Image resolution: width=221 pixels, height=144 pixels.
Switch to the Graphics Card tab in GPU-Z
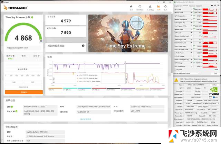point(178,6)
